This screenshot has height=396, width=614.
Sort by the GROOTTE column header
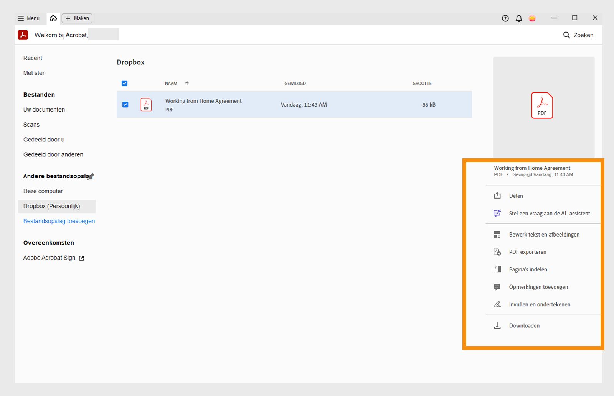(422, 83)
